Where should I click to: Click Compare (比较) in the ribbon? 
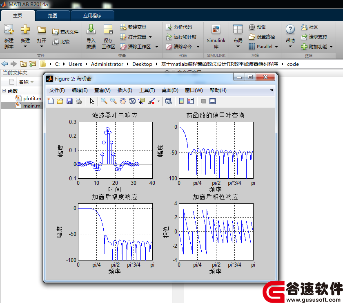61,42
